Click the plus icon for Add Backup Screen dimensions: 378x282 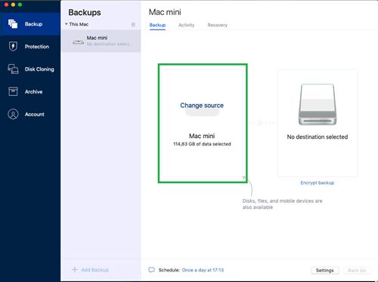(75, 270)
